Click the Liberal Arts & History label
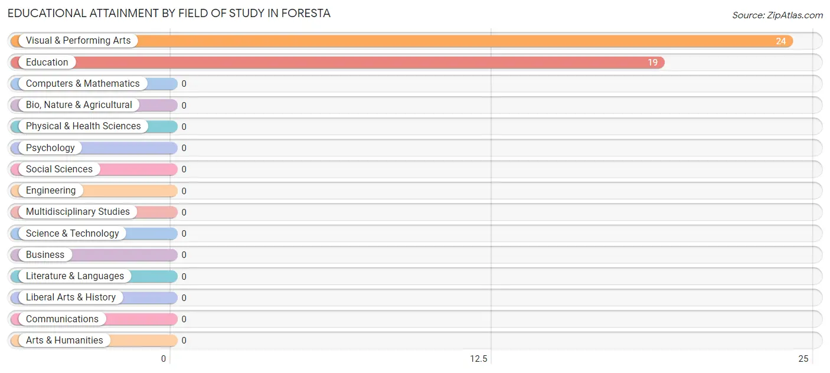Viewport: 830px width, 373px height. tap(71, 297)
